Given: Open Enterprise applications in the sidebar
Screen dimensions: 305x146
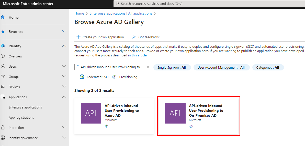Looking at the screenshot, I should (x=25, y=107).
